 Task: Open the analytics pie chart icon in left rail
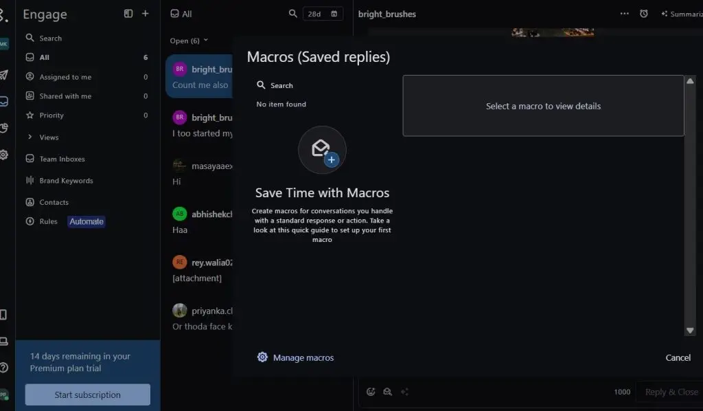[x=3, y=128]
